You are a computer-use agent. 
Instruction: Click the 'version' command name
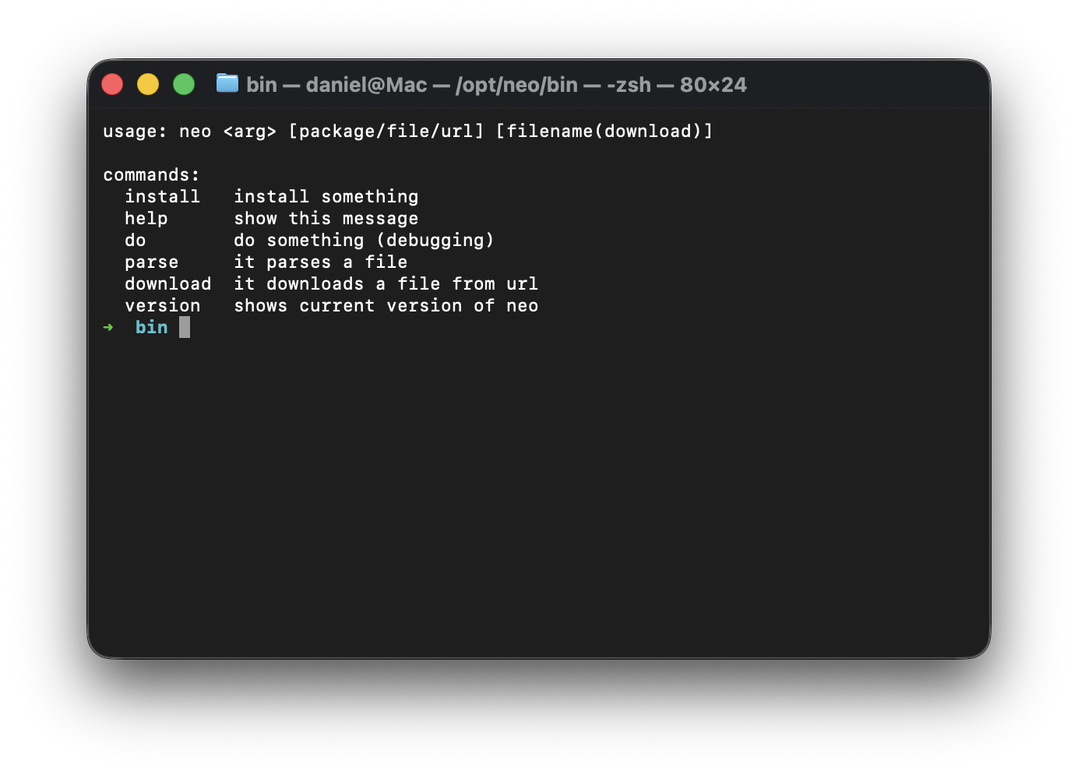(162, 305)
